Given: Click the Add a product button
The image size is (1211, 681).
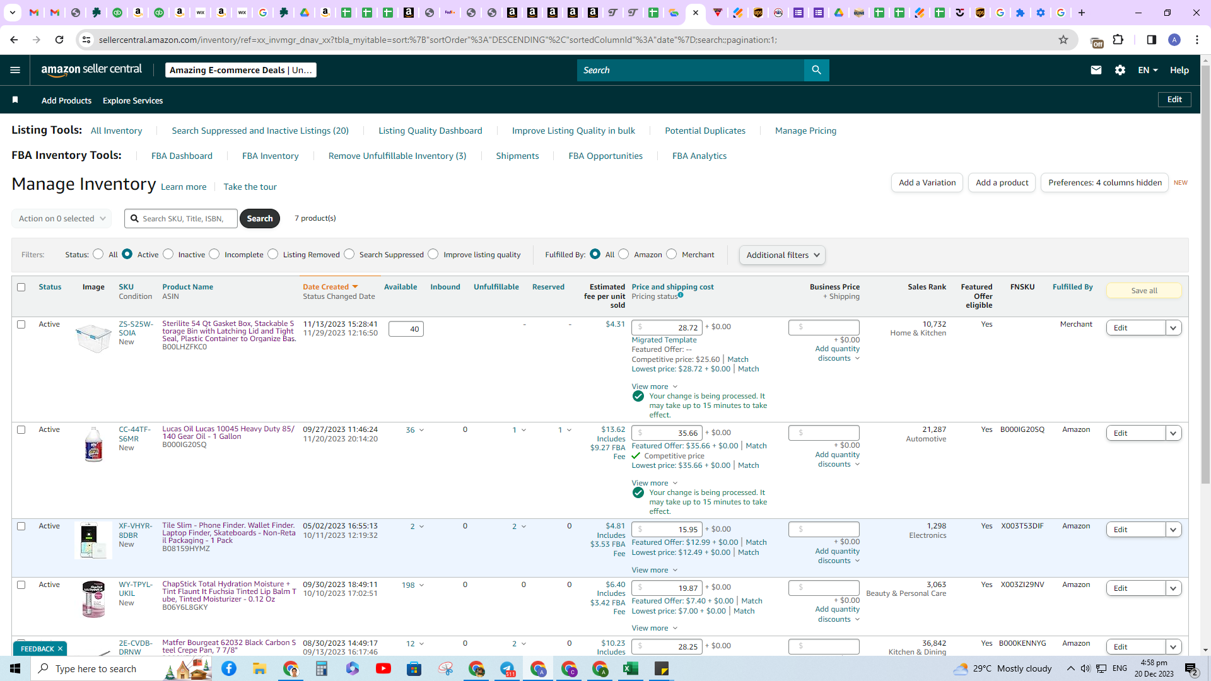Looking at the screenshot, I should point(1002,183).
